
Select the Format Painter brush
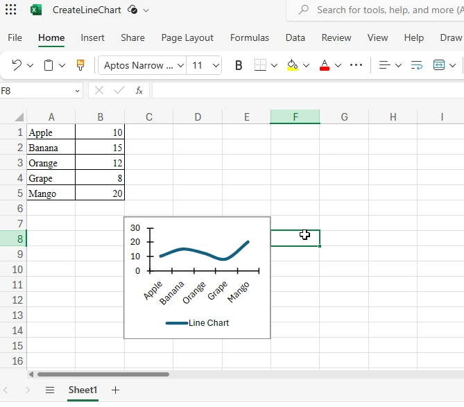(x=80, y=65)
